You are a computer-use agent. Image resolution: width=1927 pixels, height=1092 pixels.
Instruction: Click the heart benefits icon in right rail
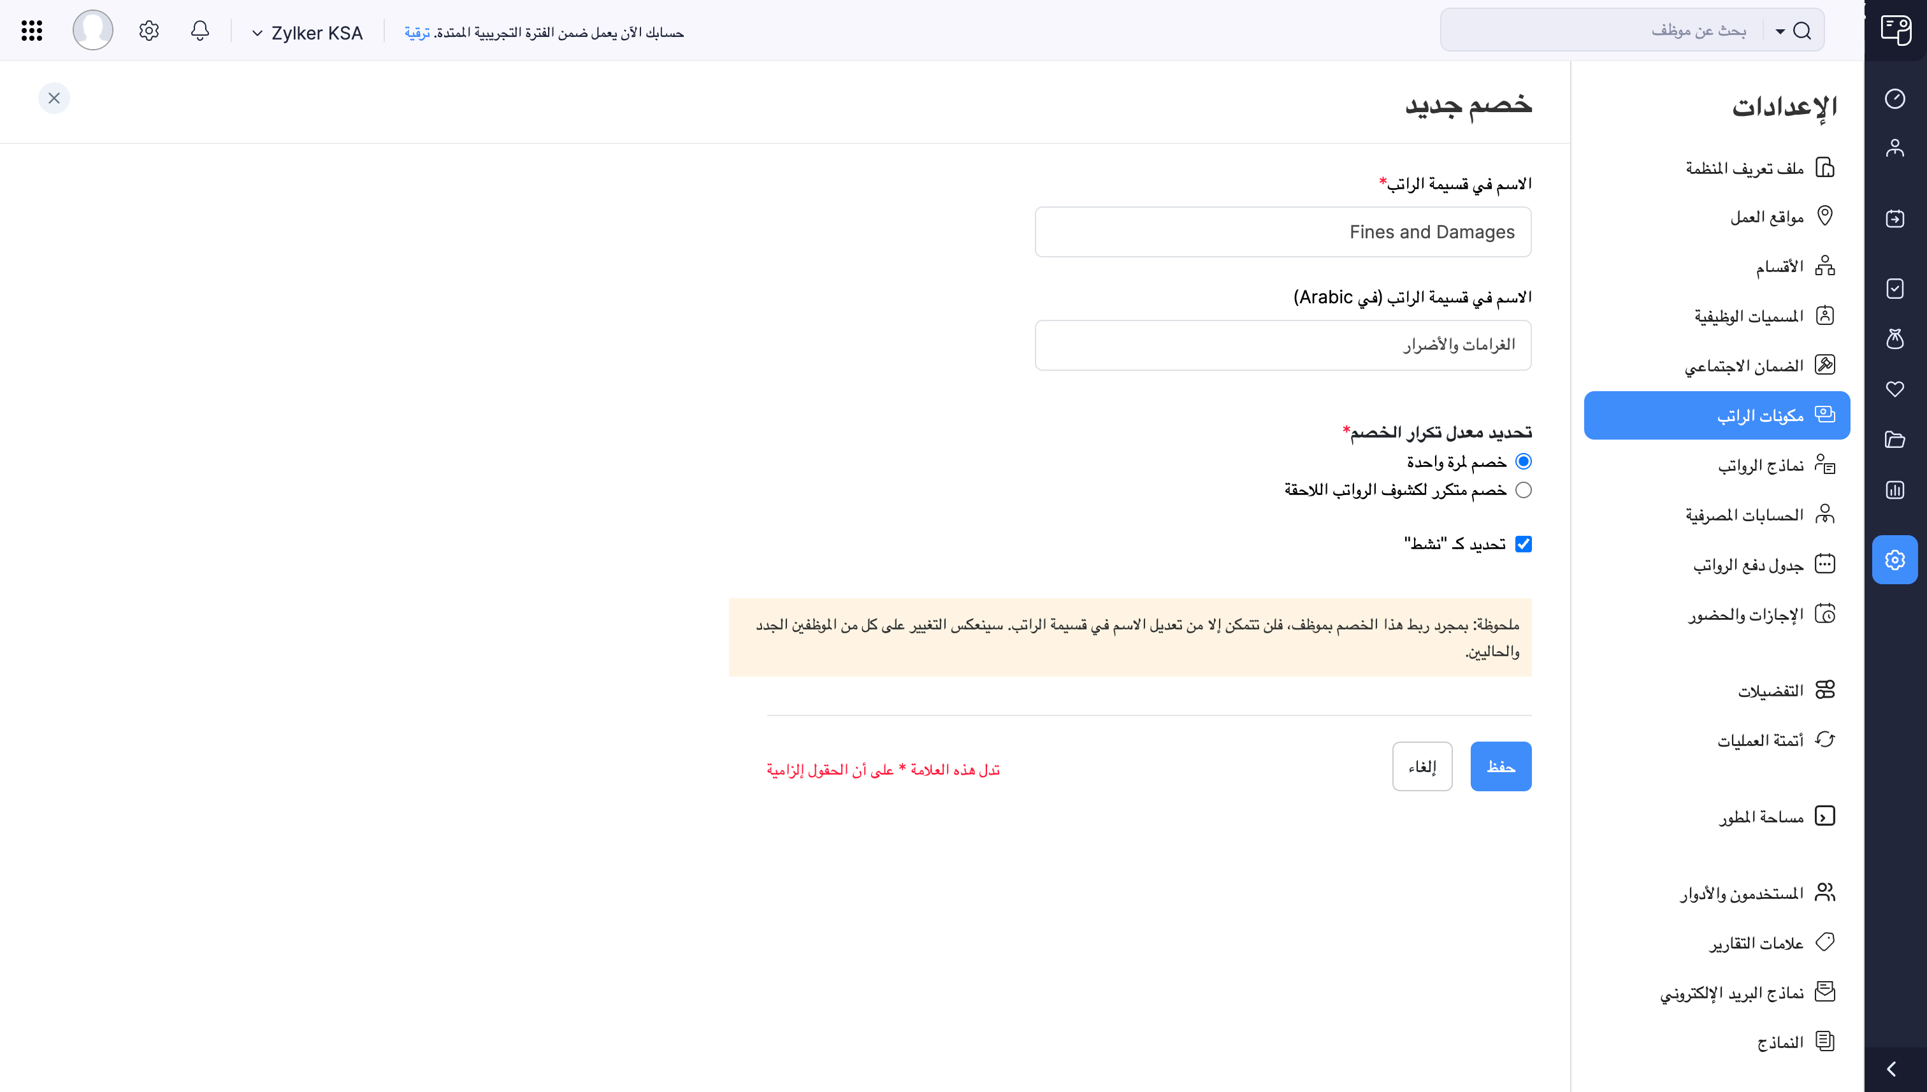[x=1895, y=389]
